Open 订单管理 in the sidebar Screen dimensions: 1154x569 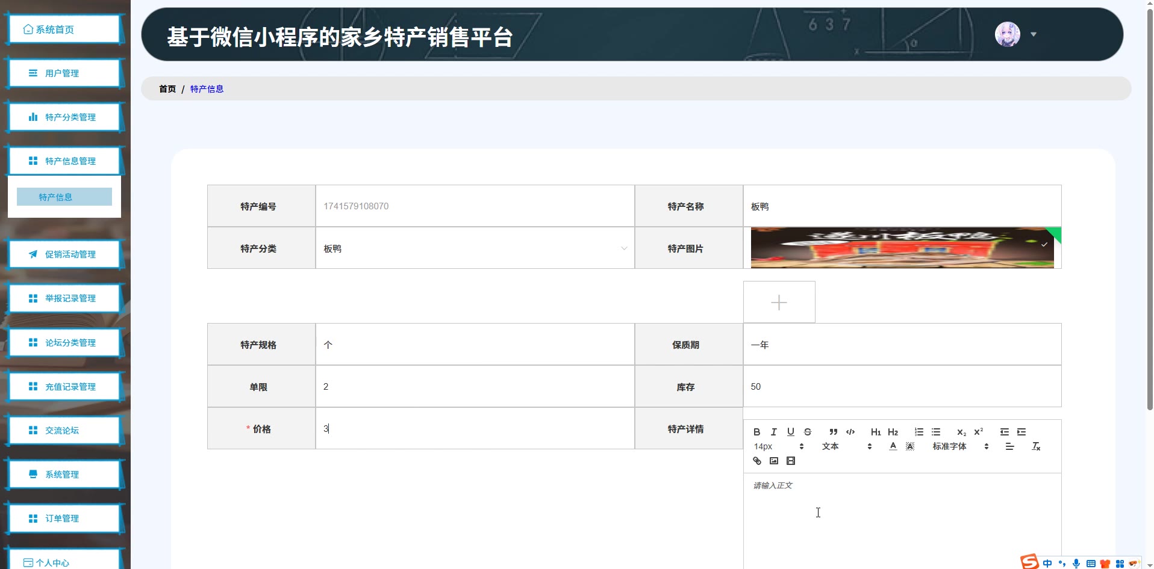click(x=64, y=518)
